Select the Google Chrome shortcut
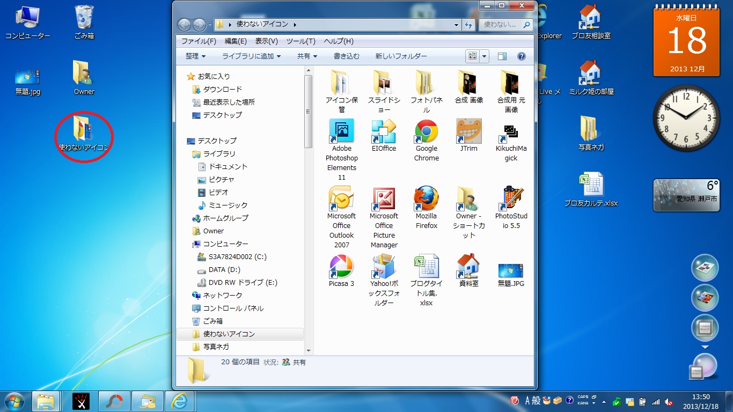Screen dimensions: 733x412 [427, 140]
